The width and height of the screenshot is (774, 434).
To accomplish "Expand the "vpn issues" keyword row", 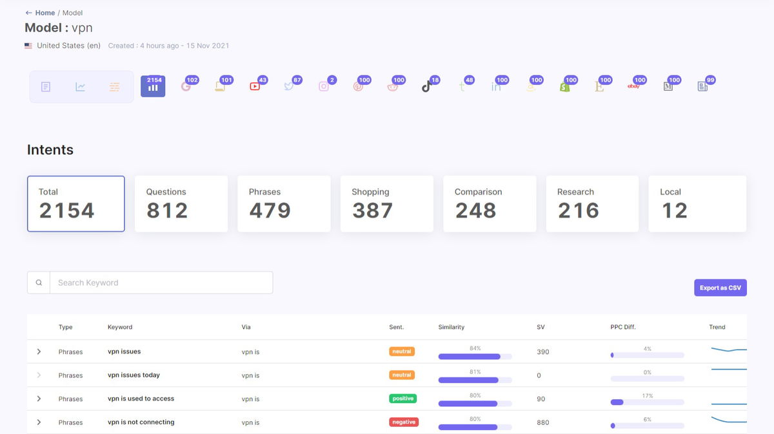I will pyautogui.click(x=39, y=352).
